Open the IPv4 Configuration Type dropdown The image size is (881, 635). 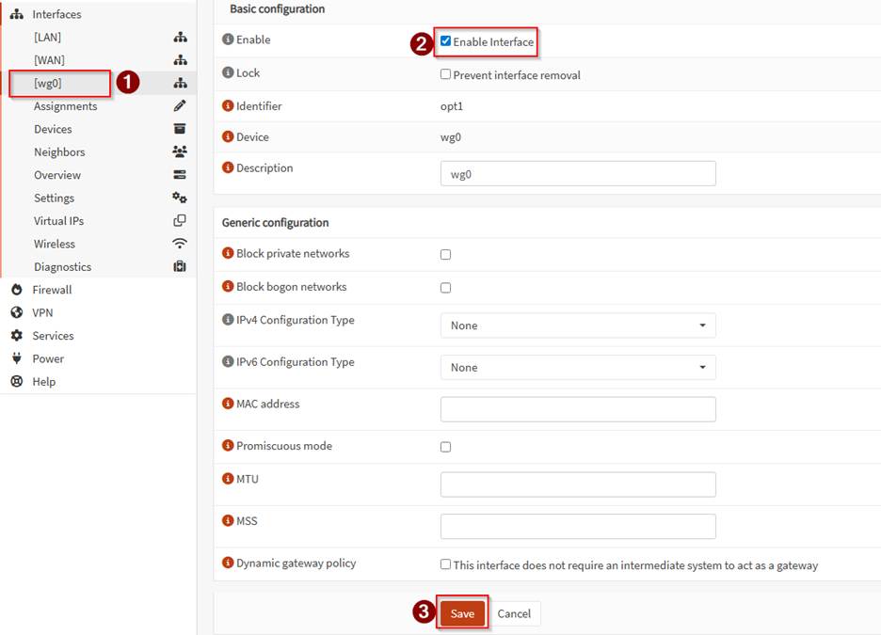(577, 325)
